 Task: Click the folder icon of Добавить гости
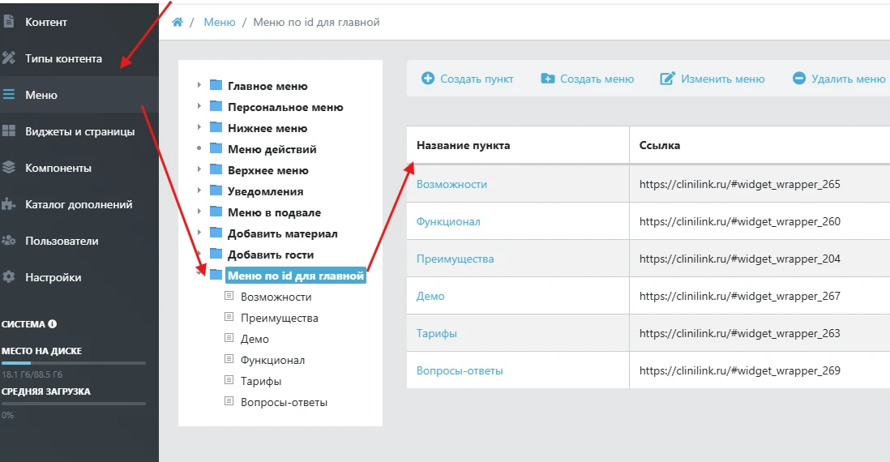(x=216, y=254)
